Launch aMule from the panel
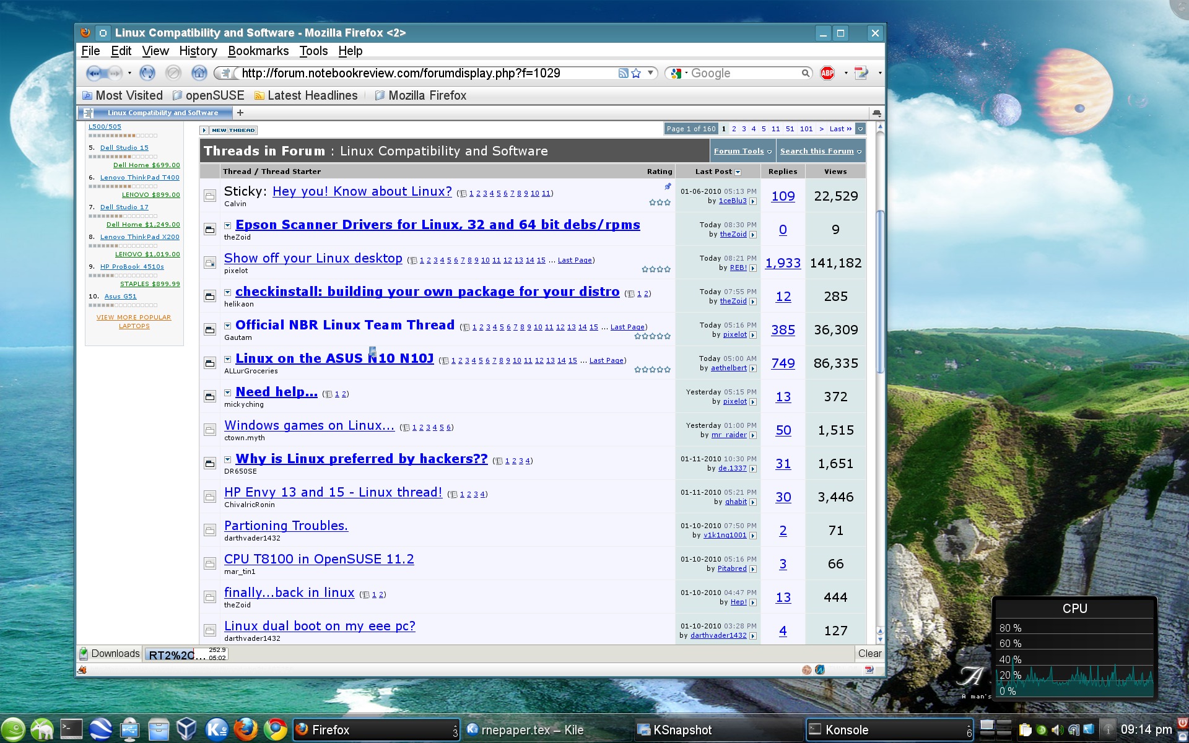Screen dimensions: 1189x743 click(x=42, y=729)
